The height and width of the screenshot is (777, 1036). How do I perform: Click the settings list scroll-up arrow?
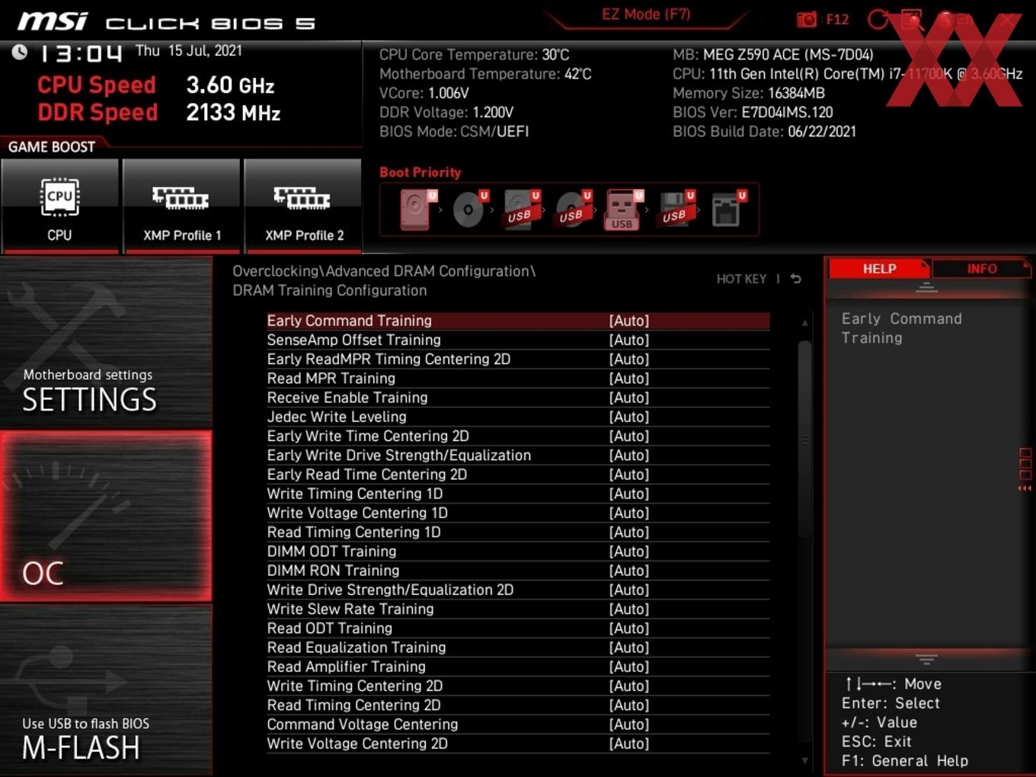[804, 322]
